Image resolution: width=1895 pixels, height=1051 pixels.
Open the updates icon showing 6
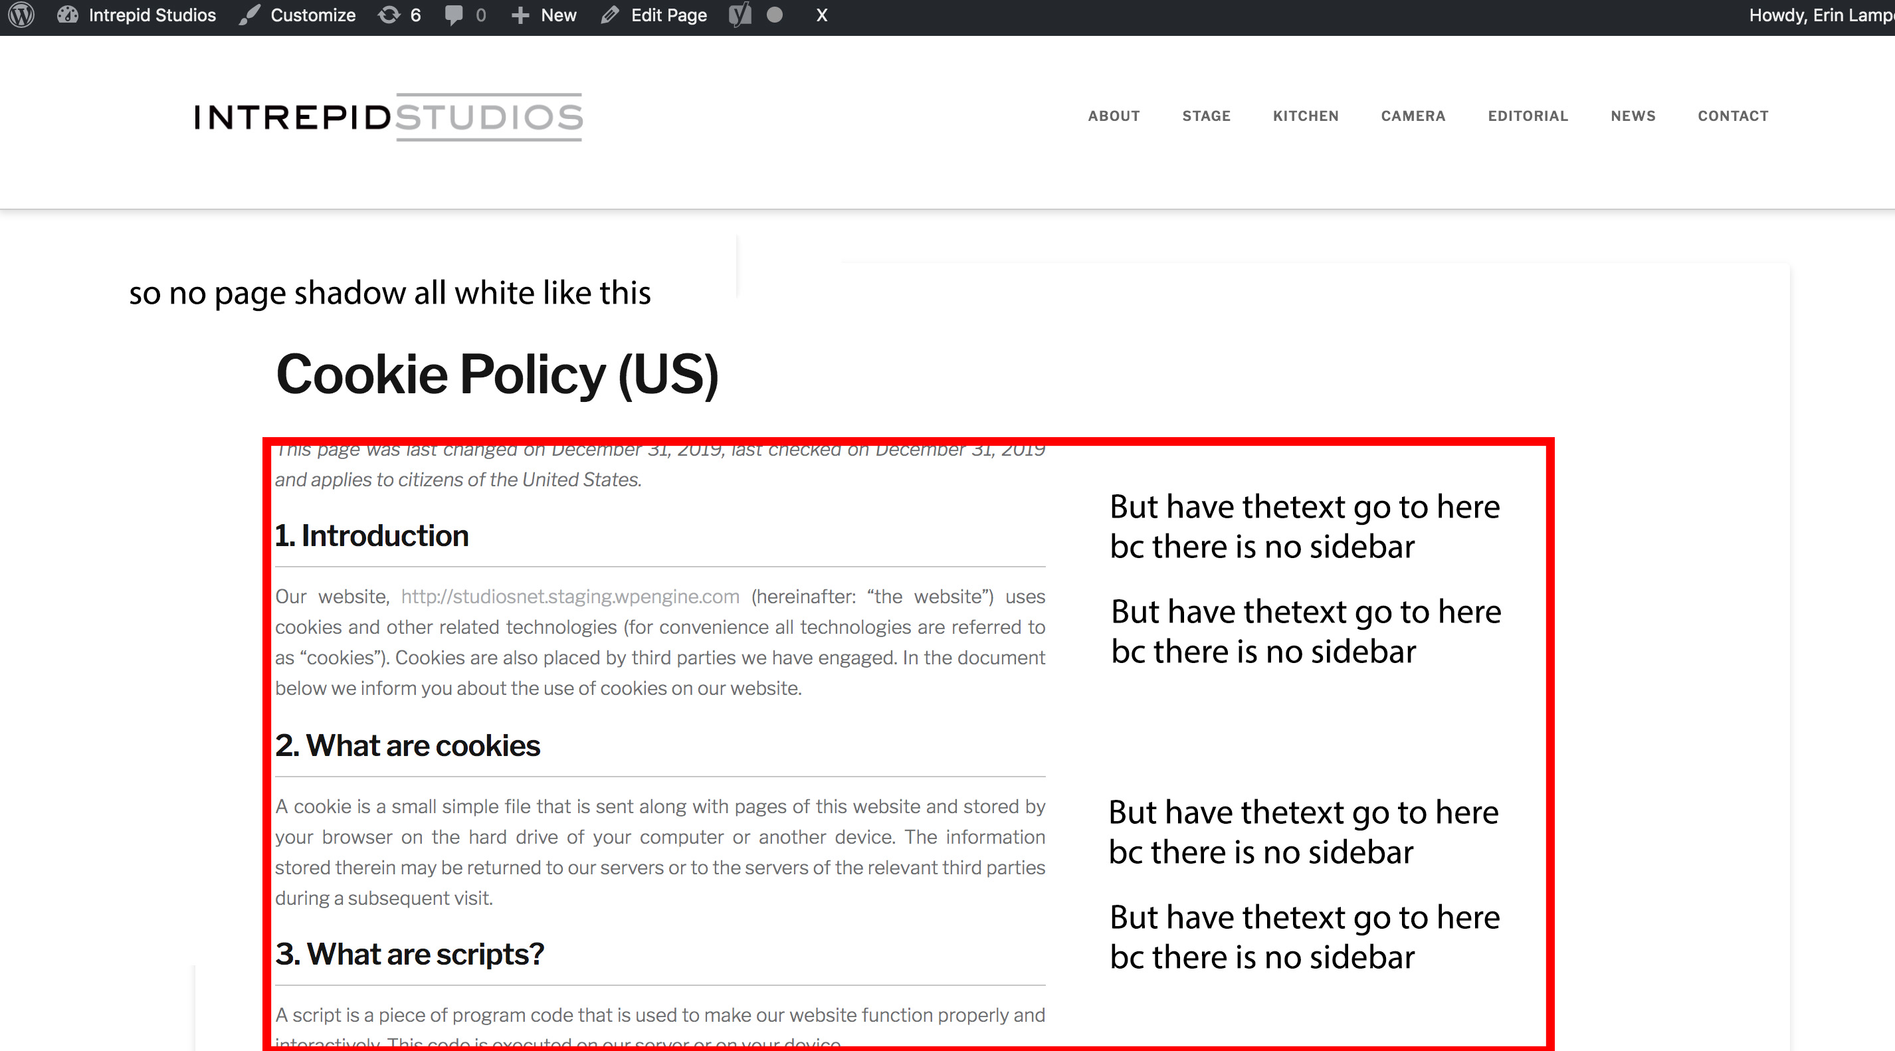click(399, 15)
